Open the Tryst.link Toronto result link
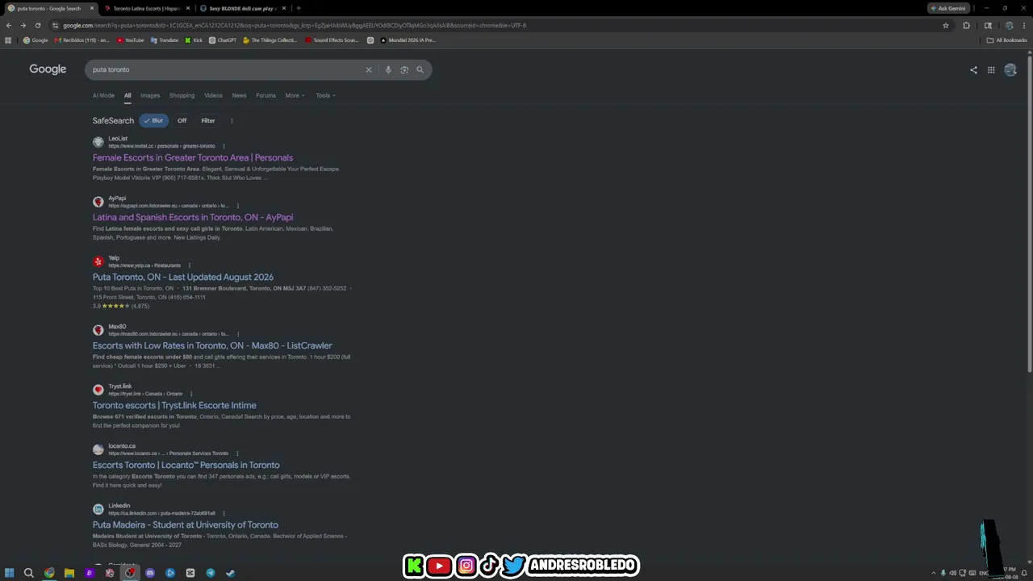 [174, 405]
